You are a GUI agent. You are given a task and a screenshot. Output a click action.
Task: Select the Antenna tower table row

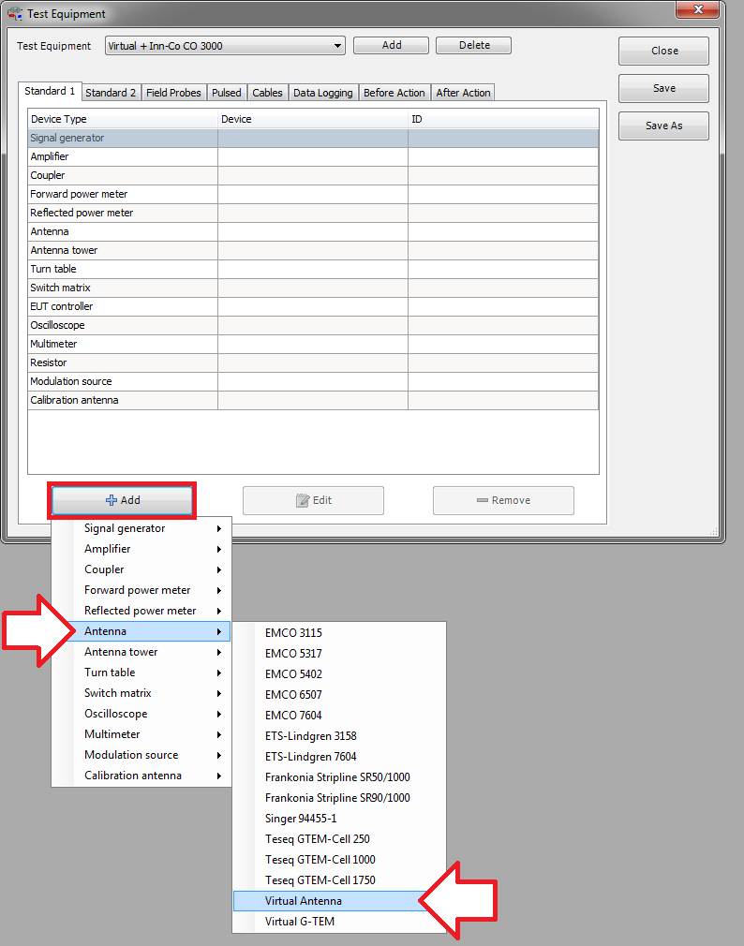(313, 250)
